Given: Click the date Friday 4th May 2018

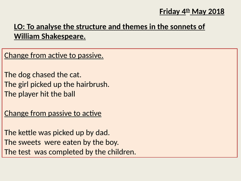Looking at the screenshot, I should tap(192, 12).
